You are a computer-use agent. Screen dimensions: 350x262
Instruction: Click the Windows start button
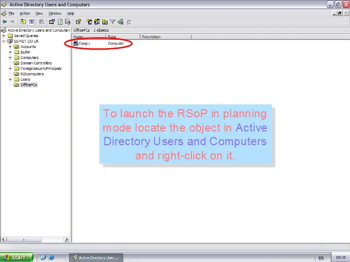click(16, 257)
